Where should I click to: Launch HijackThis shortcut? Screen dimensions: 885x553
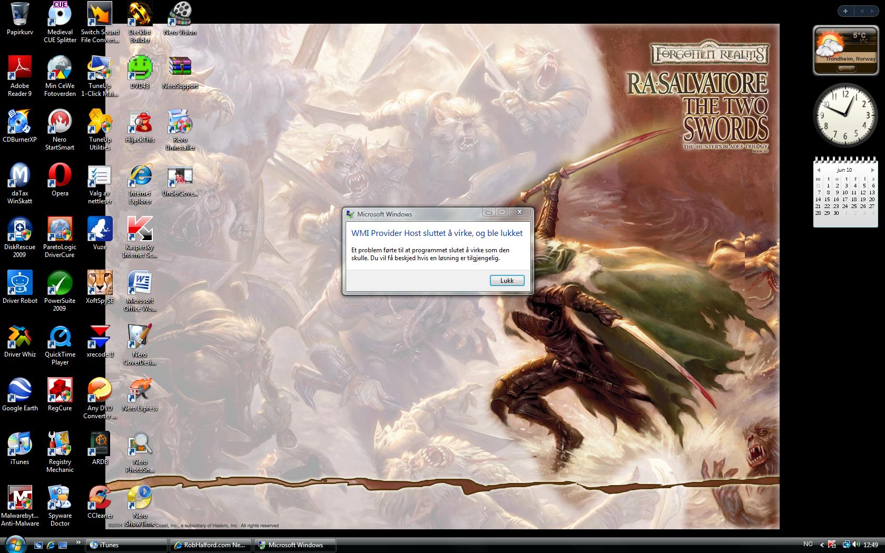pos(140,126)
